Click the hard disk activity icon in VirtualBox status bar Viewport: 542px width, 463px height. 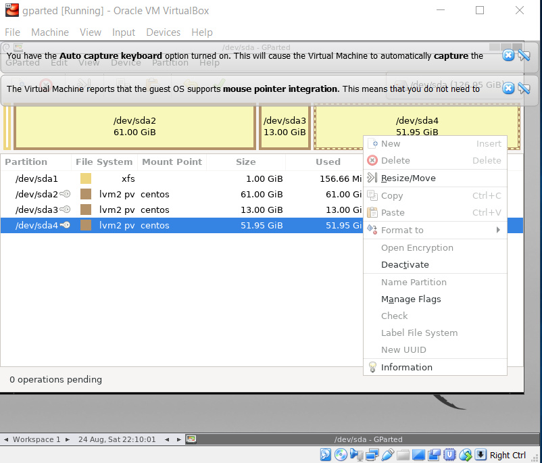point(325,455)
